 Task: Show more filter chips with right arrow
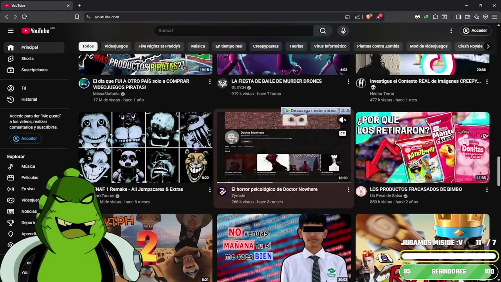click(488, 46)
